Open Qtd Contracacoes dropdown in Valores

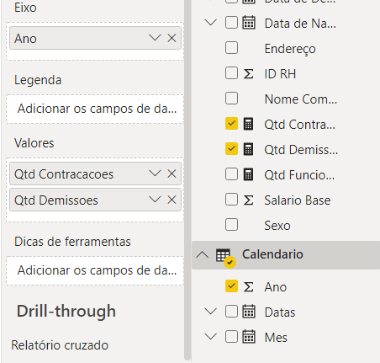155,173
